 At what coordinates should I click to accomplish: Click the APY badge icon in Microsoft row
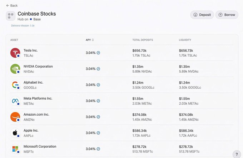98,149
